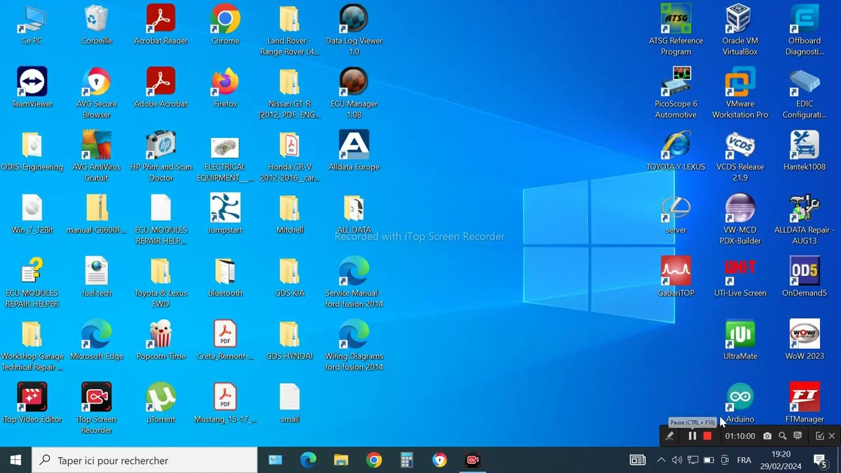
Task: Open the volume control in the tray
Action: pos(677,460)
